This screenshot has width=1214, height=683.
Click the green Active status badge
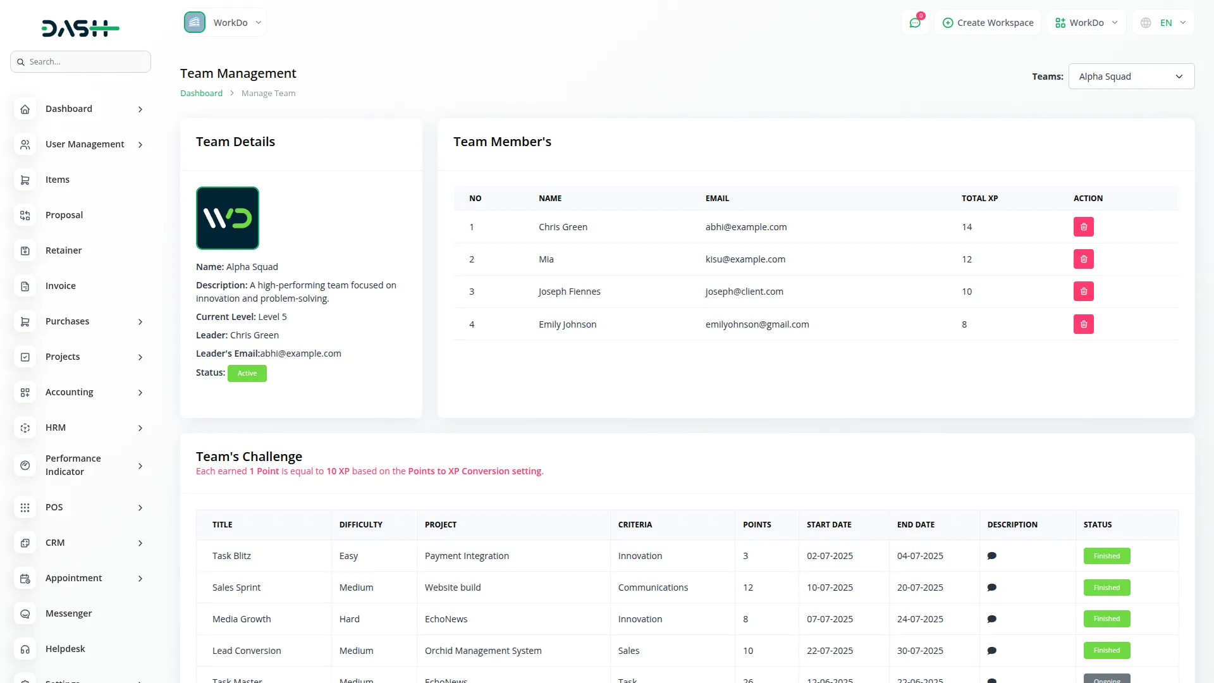coord(247,374)
